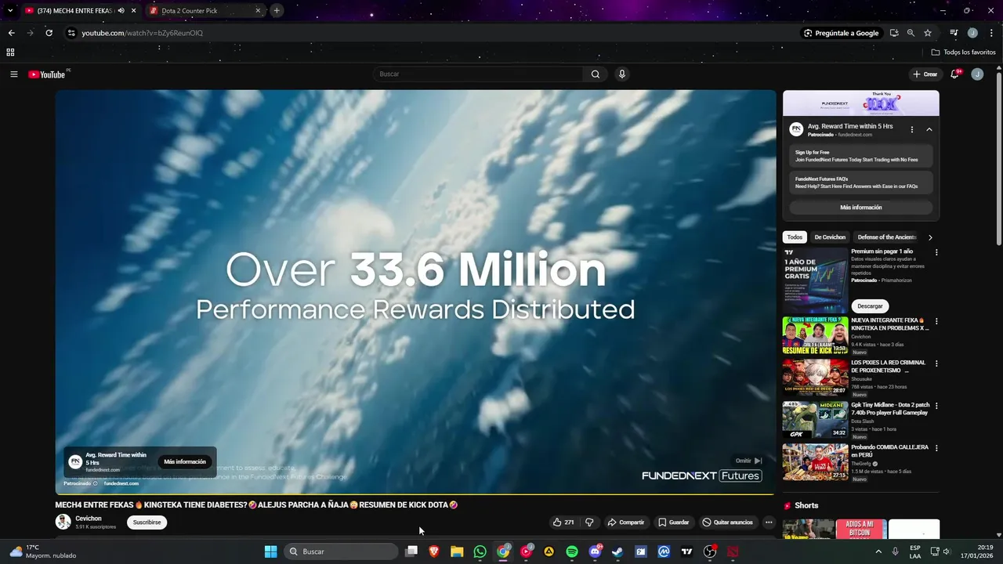Click the Omitir skip ad button
Viewport: 1003px width, 564px height.
point(748,461)
